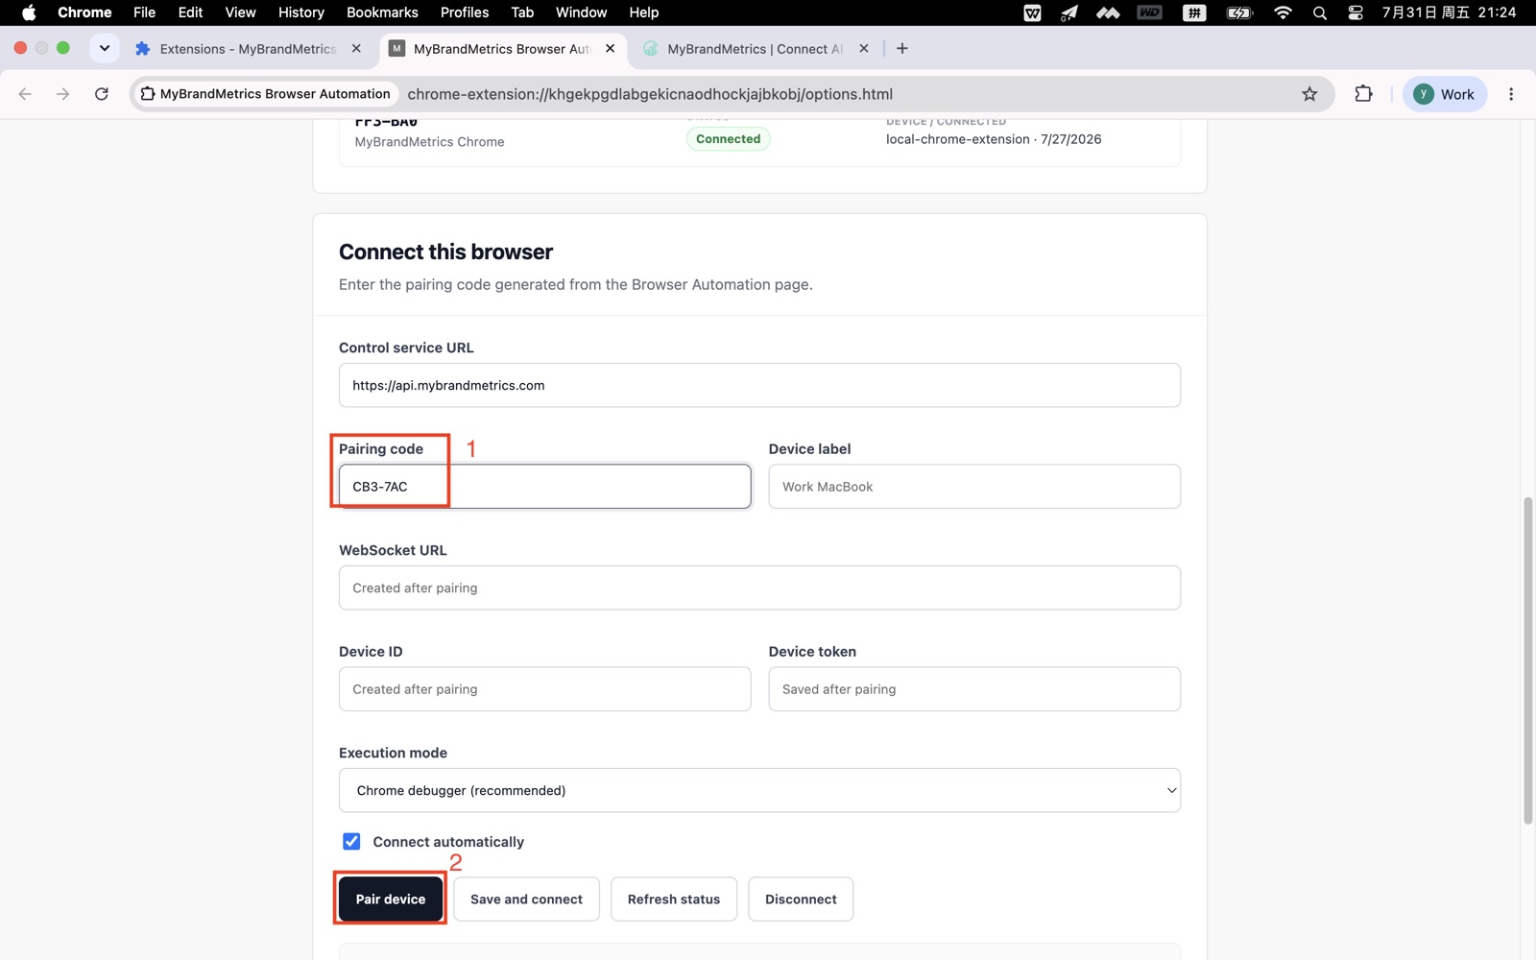Open the Extensions puzzle icon menu
The image size is (1536, 960).
click(x=1363, y=94)
